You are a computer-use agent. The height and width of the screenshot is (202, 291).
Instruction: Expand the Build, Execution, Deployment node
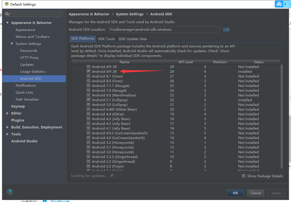coord(8,127)
